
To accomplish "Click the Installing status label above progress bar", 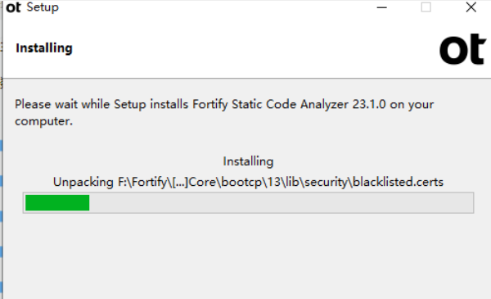I will coord(248,161).
